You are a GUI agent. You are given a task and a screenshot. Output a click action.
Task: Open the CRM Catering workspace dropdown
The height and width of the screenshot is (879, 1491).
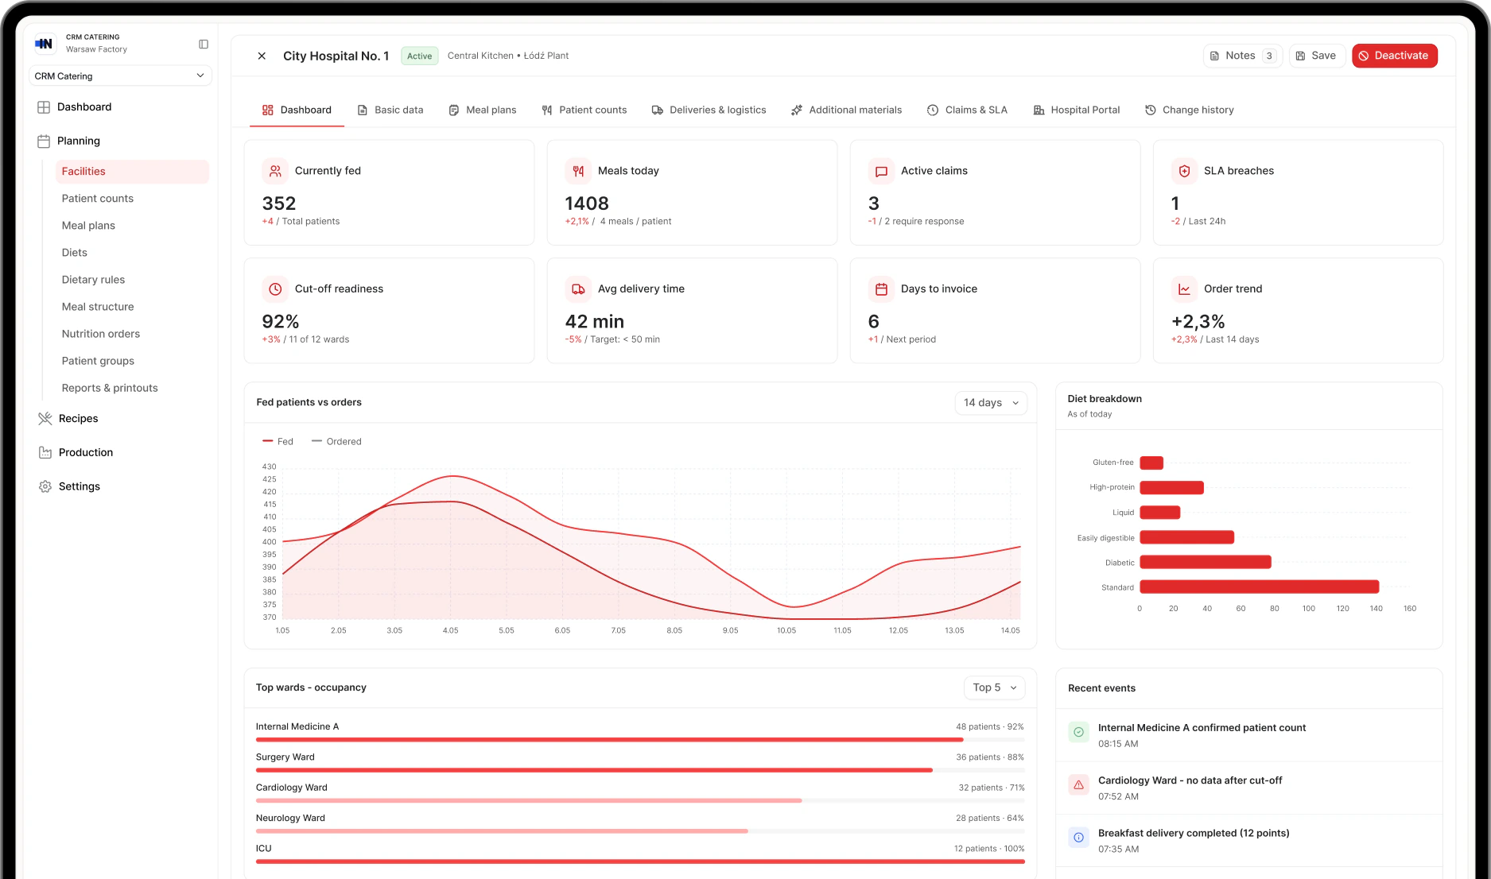[120, 76]
